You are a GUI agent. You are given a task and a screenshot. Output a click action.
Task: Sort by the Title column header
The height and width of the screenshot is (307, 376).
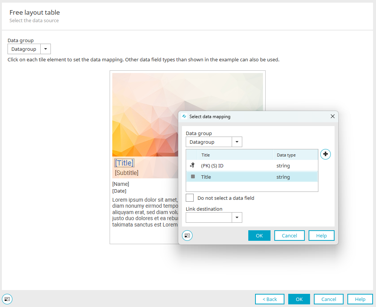pos(235,155)
